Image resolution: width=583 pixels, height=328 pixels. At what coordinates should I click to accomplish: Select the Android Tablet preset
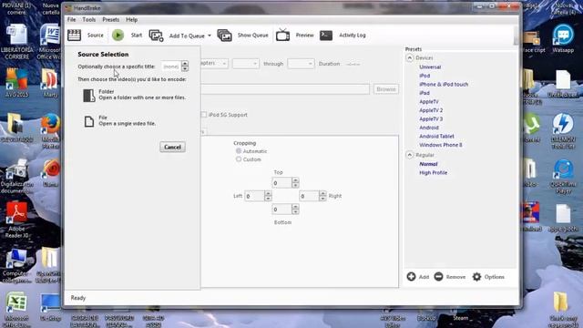point(436,136)
